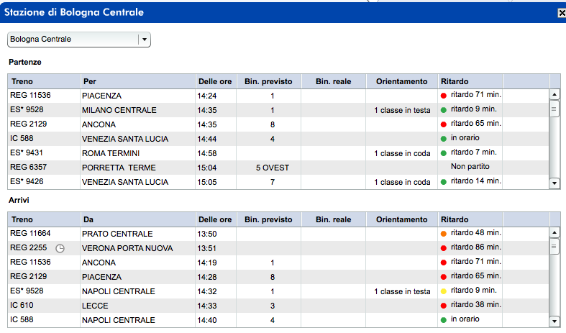Close the Stazione di Bologna Centrale window
The image size is (566, 333).
tap(561, 12)
